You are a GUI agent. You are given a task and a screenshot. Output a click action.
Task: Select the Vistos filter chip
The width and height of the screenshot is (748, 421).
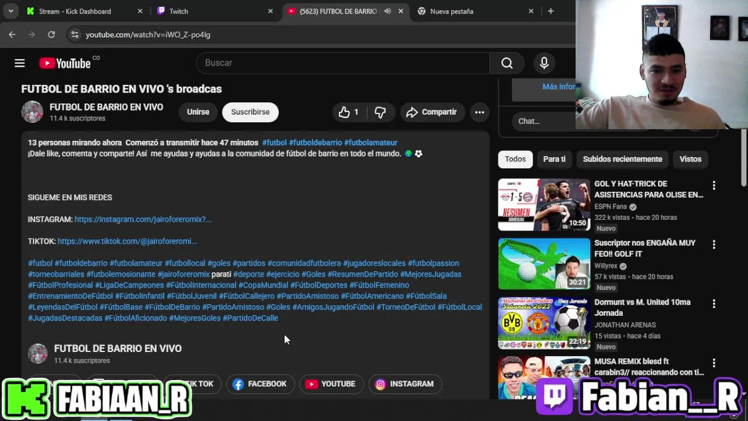(690, 159)
